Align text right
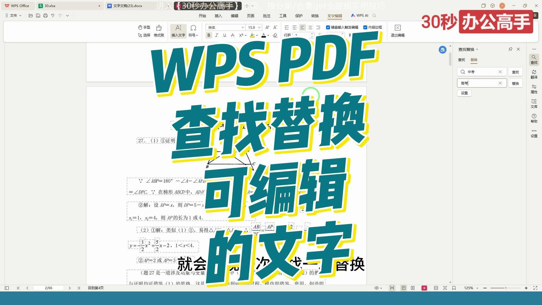Viewport: 542px width, 305px height. point(318,27)
